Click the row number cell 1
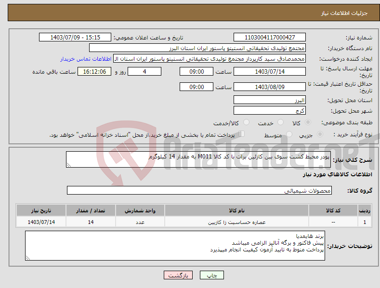This screenshot has width=380, height=288. [x=365, y=222]
